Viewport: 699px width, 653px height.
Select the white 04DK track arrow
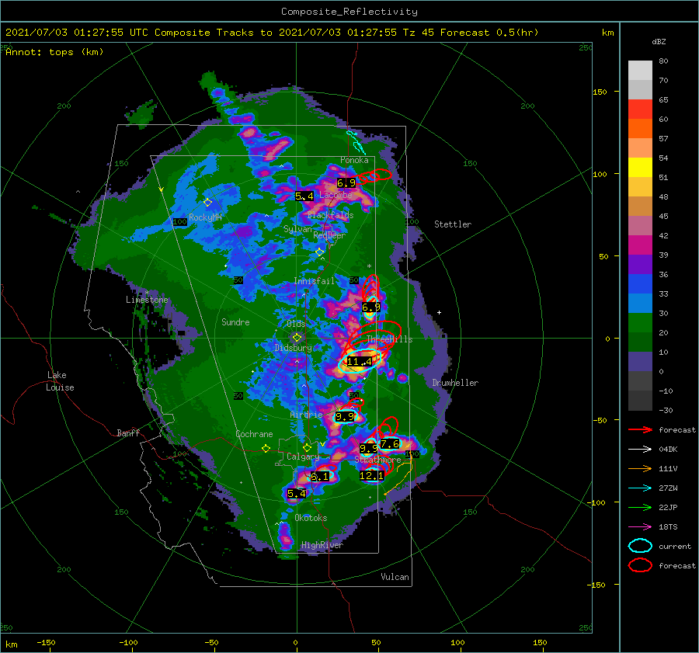click(640, 449)
